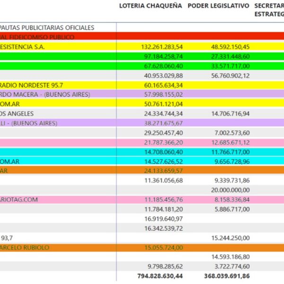The height and width of the screenshot is (284, 284).
Task: Click cell value 11.185.456,76
Action: click(163, 200)
